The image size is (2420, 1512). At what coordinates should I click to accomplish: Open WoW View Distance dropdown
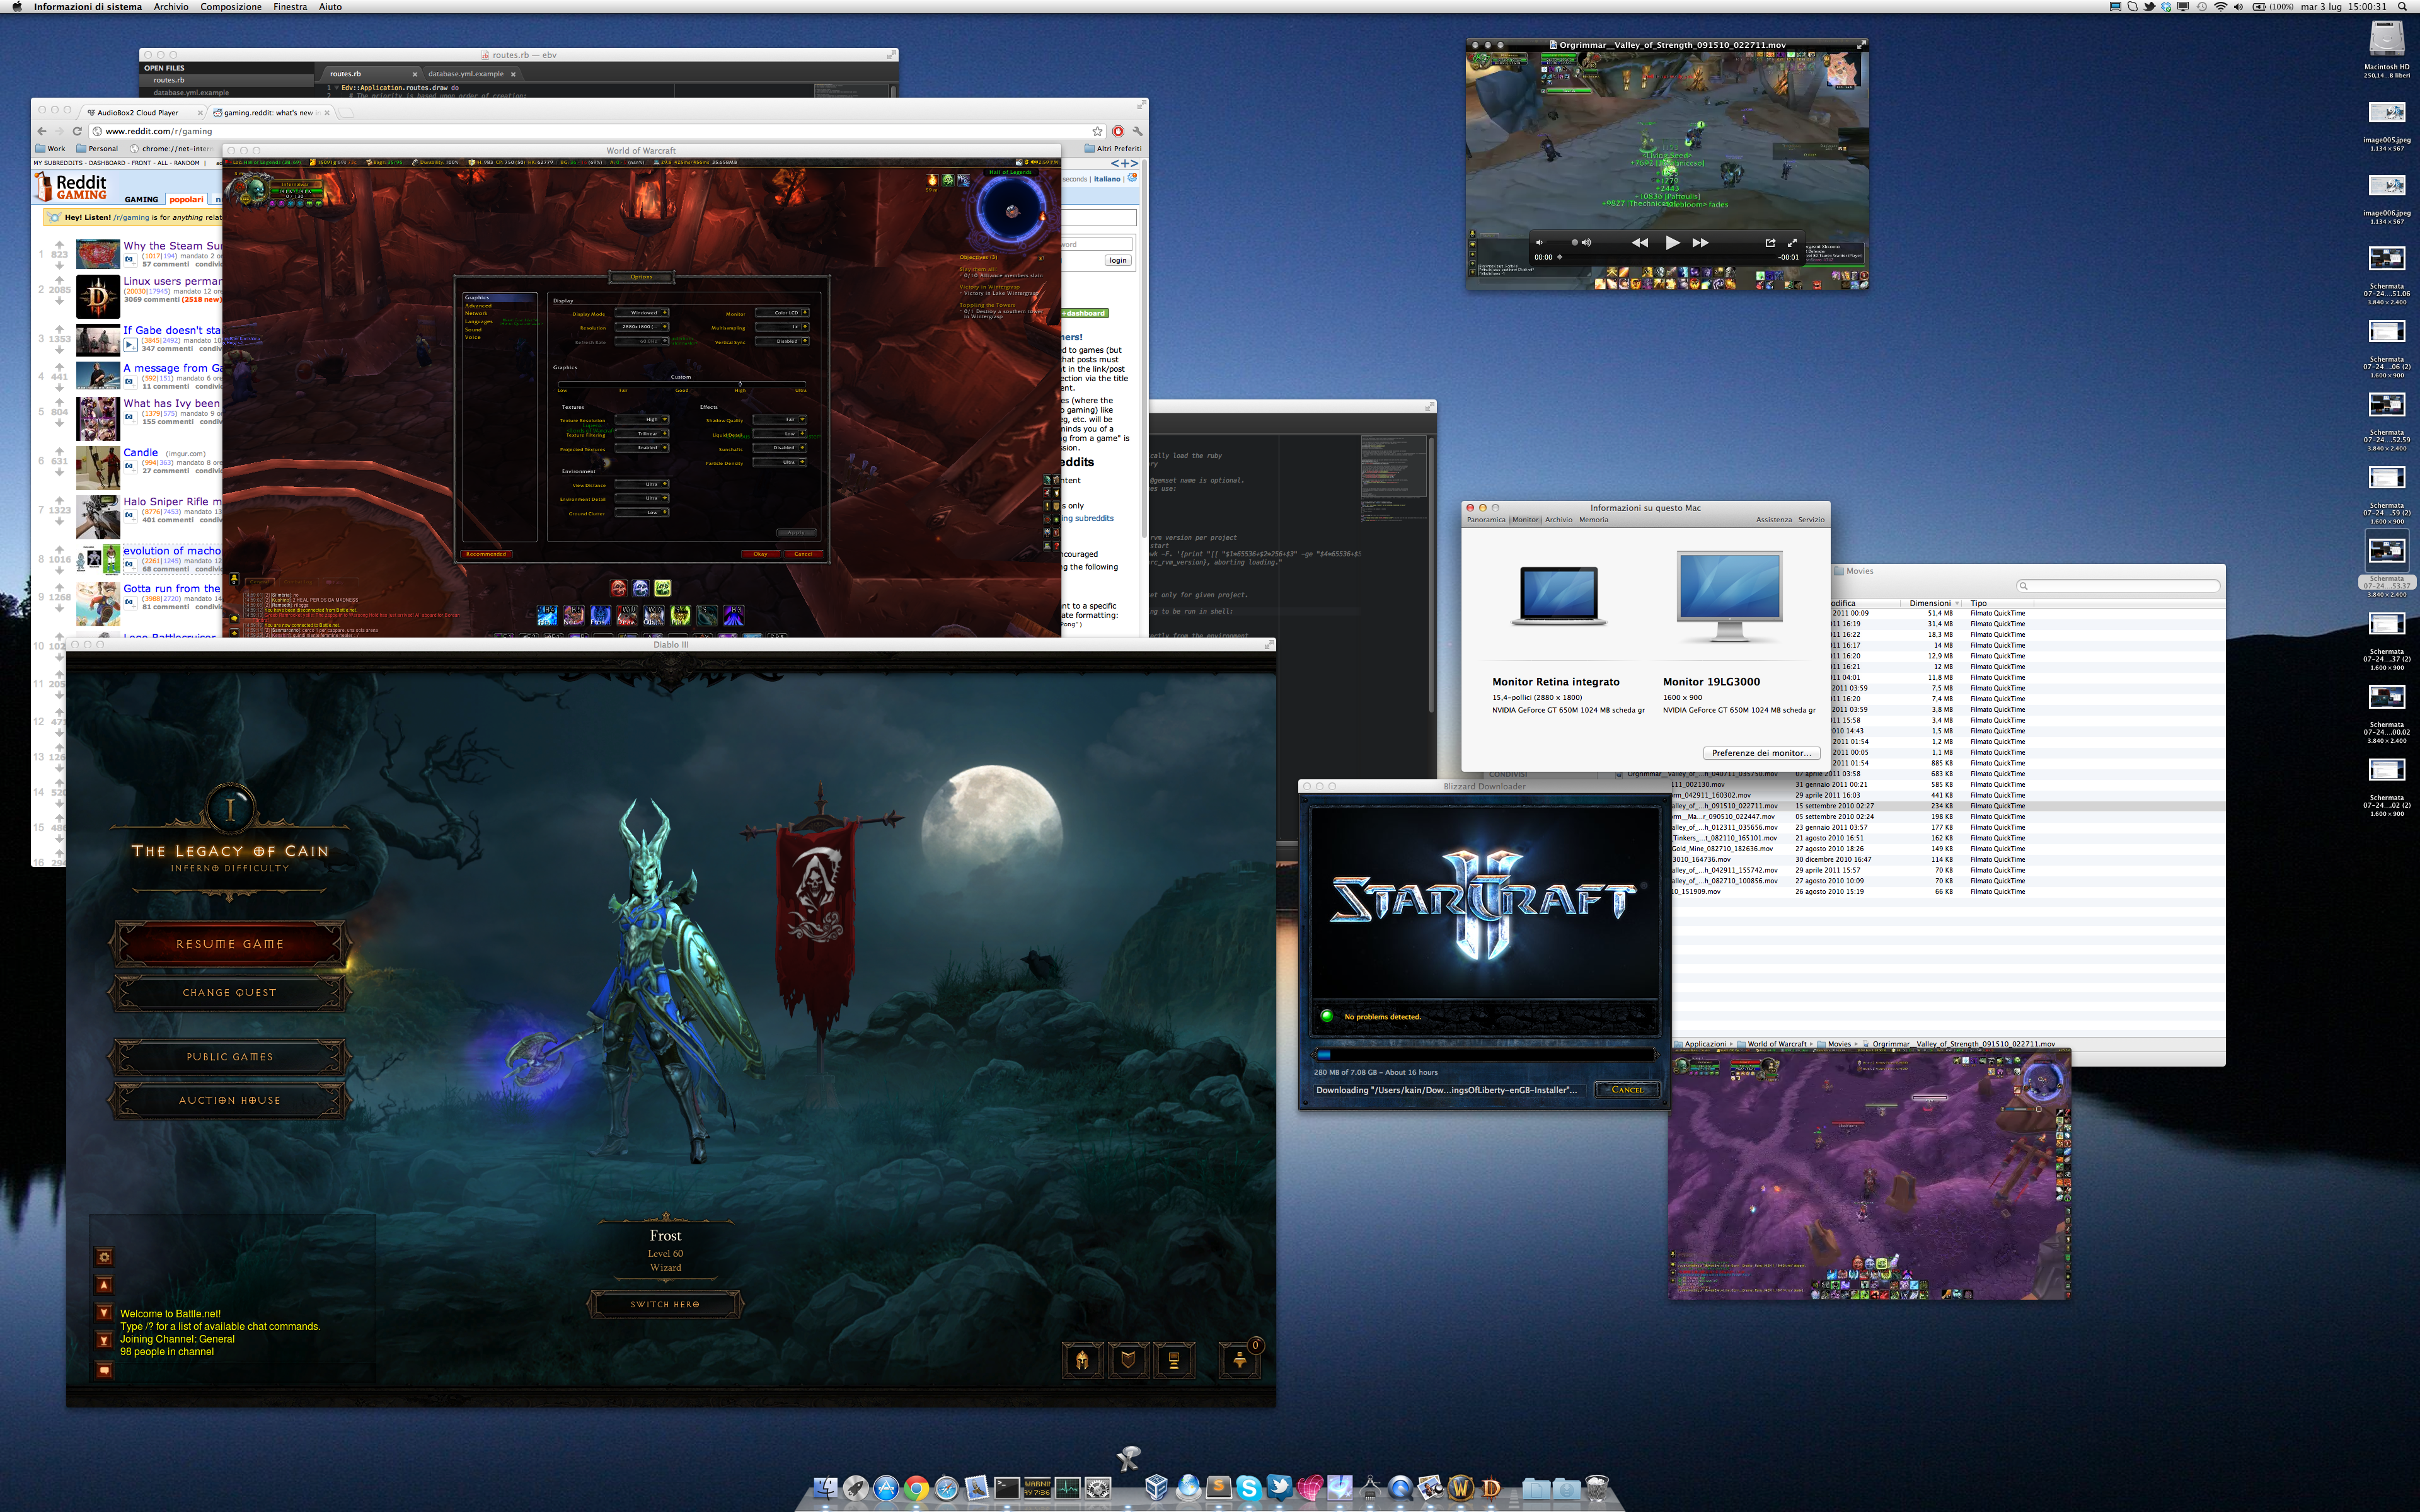(642, 485)
